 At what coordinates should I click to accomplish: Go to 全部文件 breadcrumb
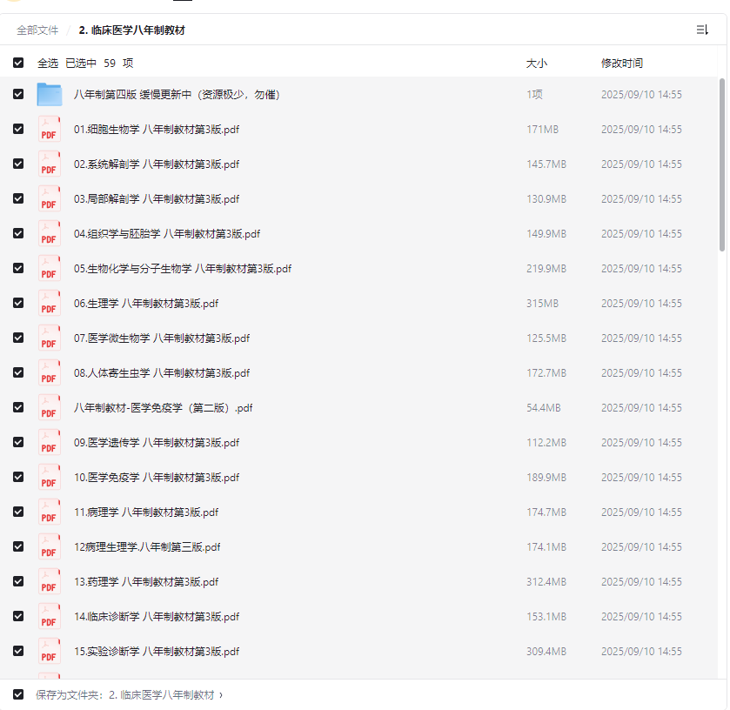click(37, 30)
